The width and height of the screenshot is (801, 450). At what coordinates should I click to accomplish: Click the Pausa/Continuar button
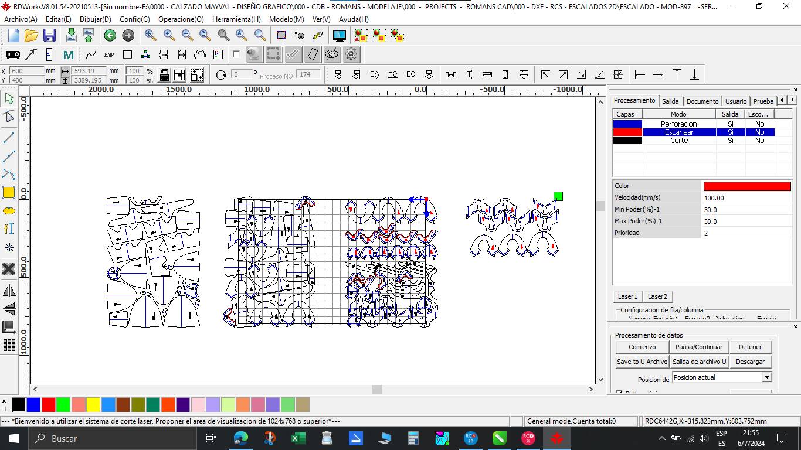pos(699,347)
